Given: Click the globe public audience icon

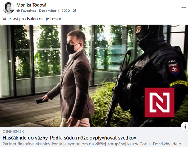Looking at the screenshot, I should (x=75, y=11).
